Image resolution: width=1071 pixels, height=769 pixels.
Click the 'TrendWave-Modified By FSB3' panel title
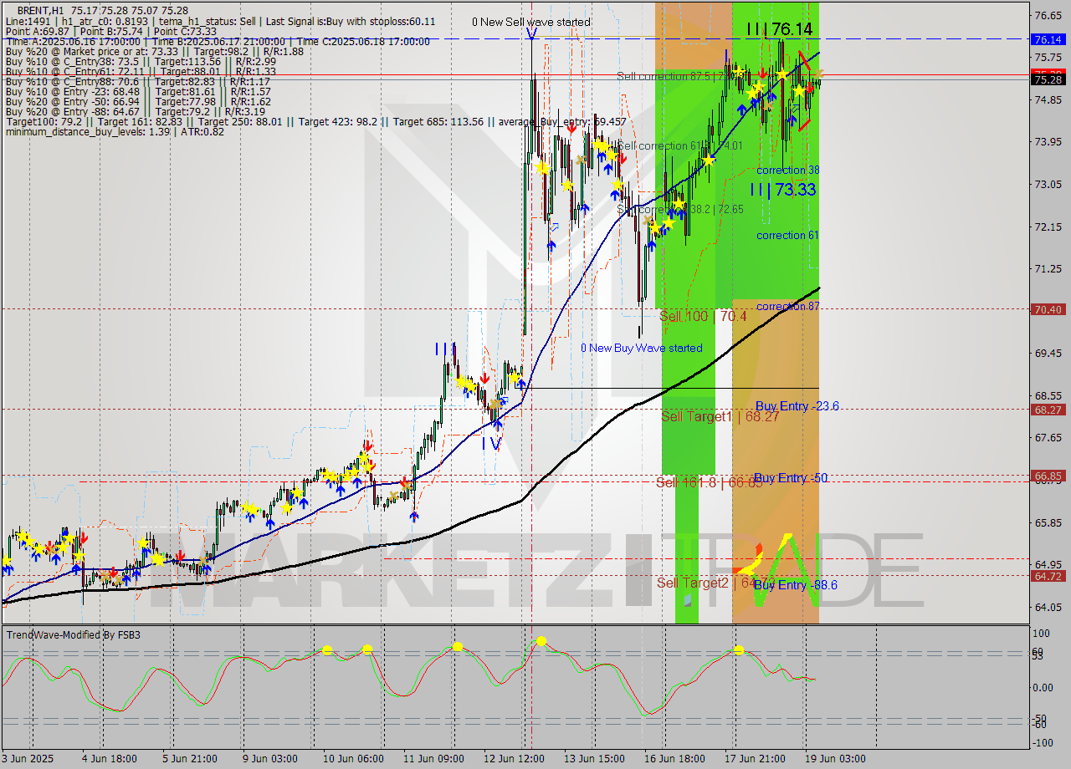click(72, 635)
